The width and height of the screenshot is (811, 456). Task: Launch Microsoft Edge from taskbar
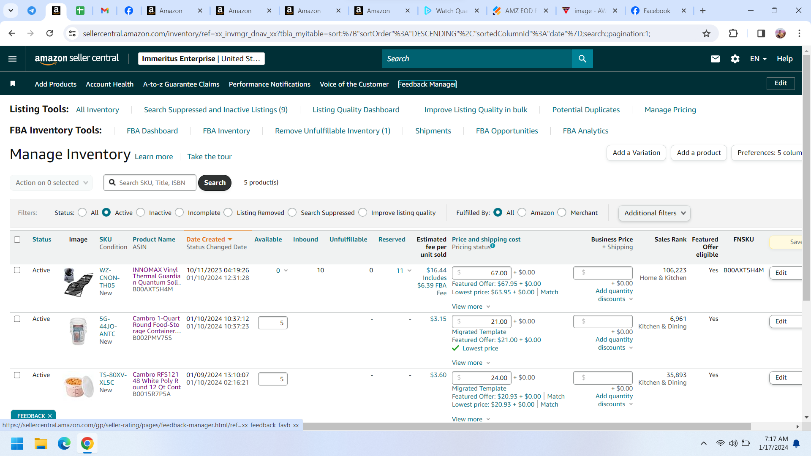pyautogui.click(x=64, y=443)
